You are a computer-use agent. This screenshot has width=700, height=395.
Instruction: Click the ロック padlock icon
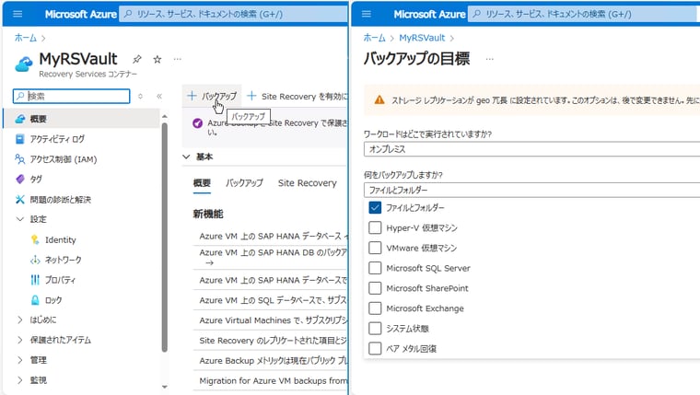point(35,300)
